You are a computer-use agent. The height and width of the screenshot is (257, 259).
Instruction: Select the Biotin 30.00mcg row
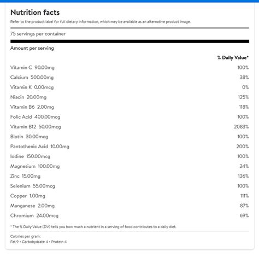click(129, 137)
